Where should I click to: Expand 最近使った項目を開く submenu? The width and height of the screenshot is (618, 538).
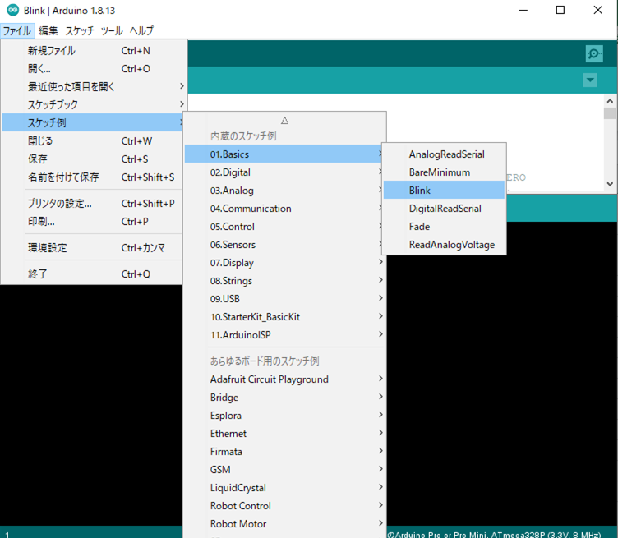[93, 86]
